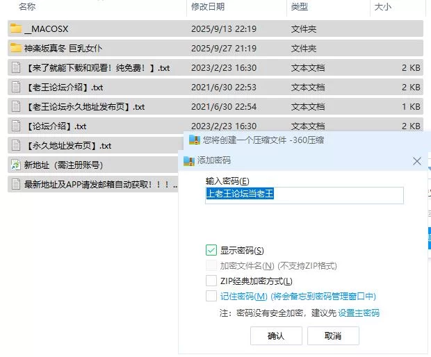Click file icon of 【论坛介绍】.txt

[16, 126]
